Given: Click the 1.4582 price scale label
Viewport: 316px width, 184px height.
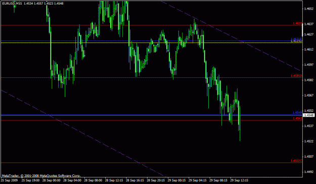Looking at the screenshot, I should pyautogui.click(x=309, y=80).
